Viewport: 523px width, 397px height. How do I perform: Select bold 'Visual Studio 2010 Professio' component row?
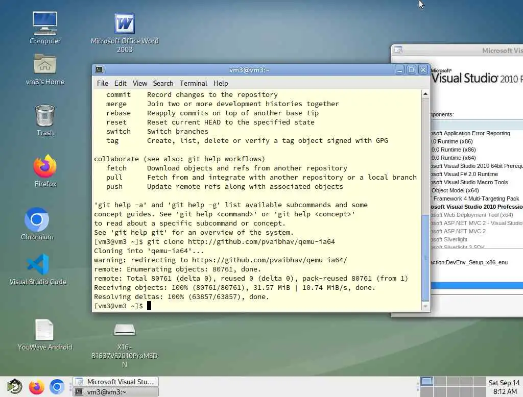coord(477,207)
